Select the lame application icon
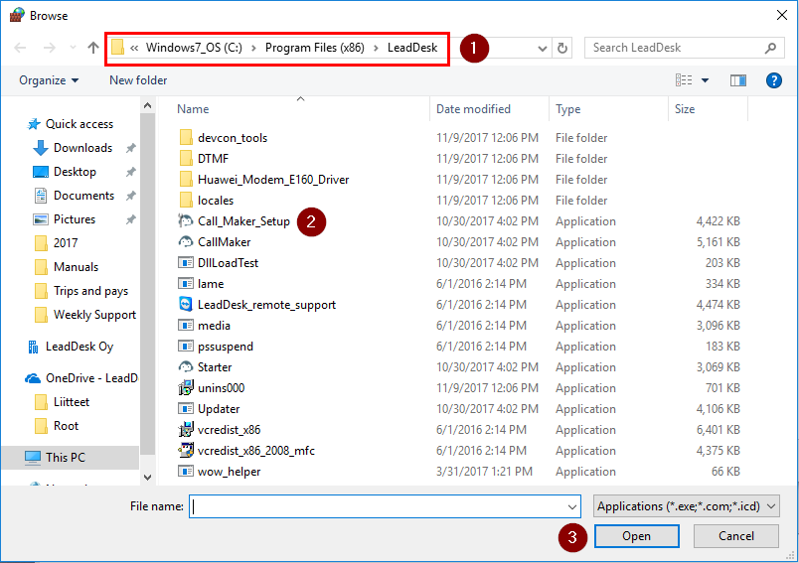The image size is (799, 563). tap(186, 284)
